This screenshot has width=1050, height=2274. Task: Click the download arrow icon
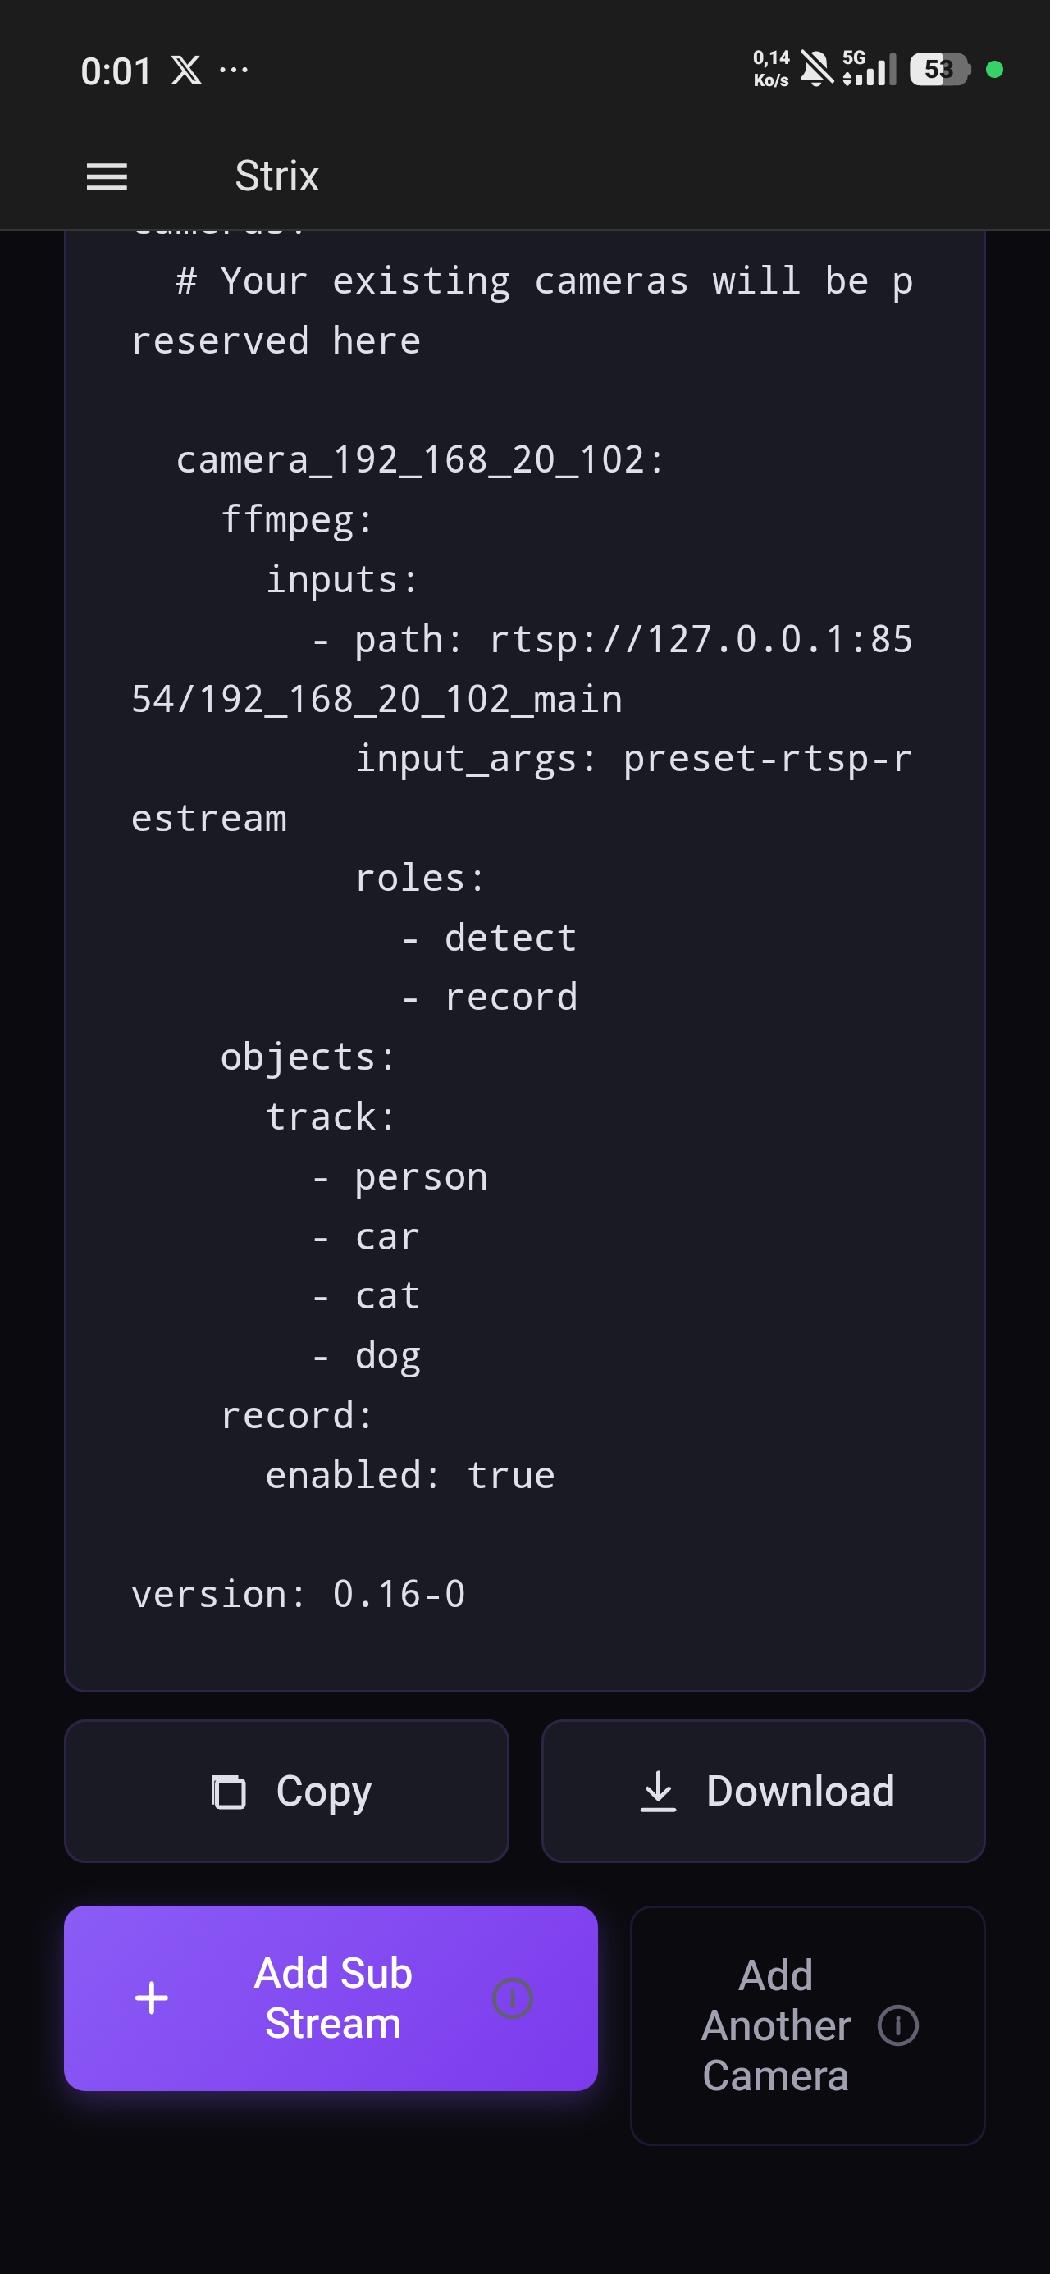[658, 1792]
